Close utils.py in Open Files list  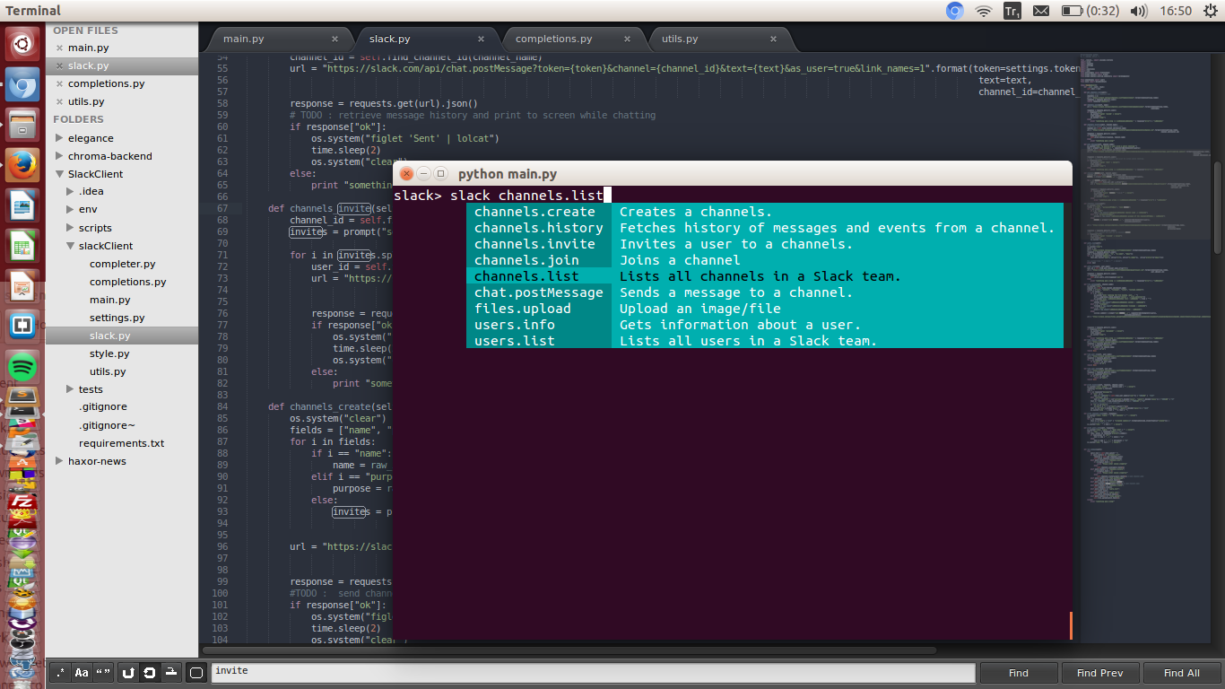[x=59, y=101]
